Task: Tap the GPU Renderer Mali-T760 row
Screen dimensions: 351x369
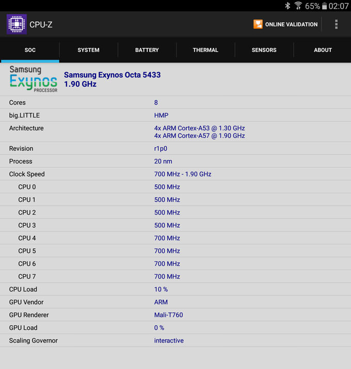Action: 176,315
